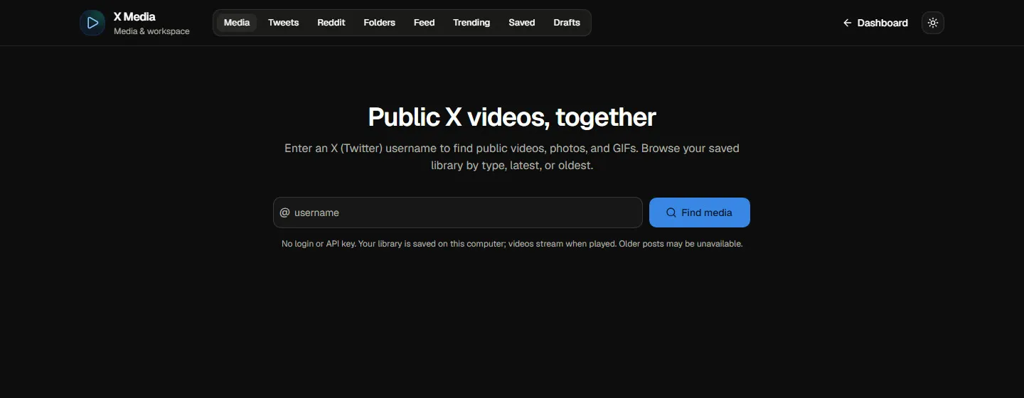Open the Tweets tab
This screenshot has height=398, width=1024.
point(283,23)
